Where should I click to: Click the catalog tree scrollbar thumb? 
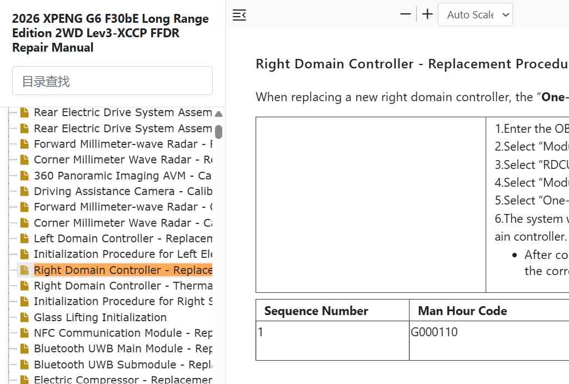[218, 132]
